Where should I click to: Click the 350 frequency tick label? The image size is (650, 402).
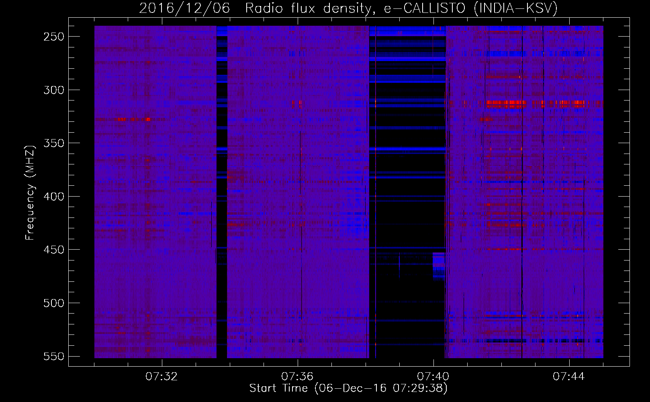click(54, 143)
